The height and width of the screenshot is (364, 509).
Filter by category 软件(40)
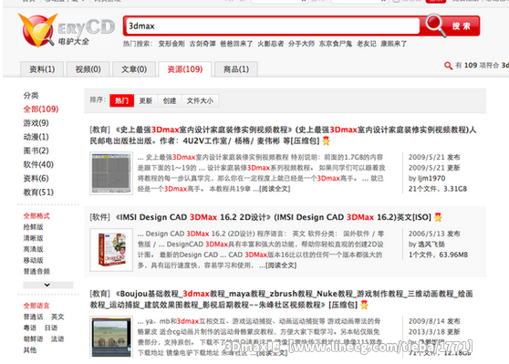[38, 164]
